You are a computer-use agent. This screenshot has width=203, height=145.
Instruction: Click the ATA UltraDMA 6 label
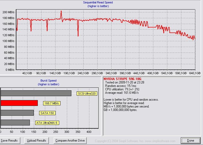(47, 123)
